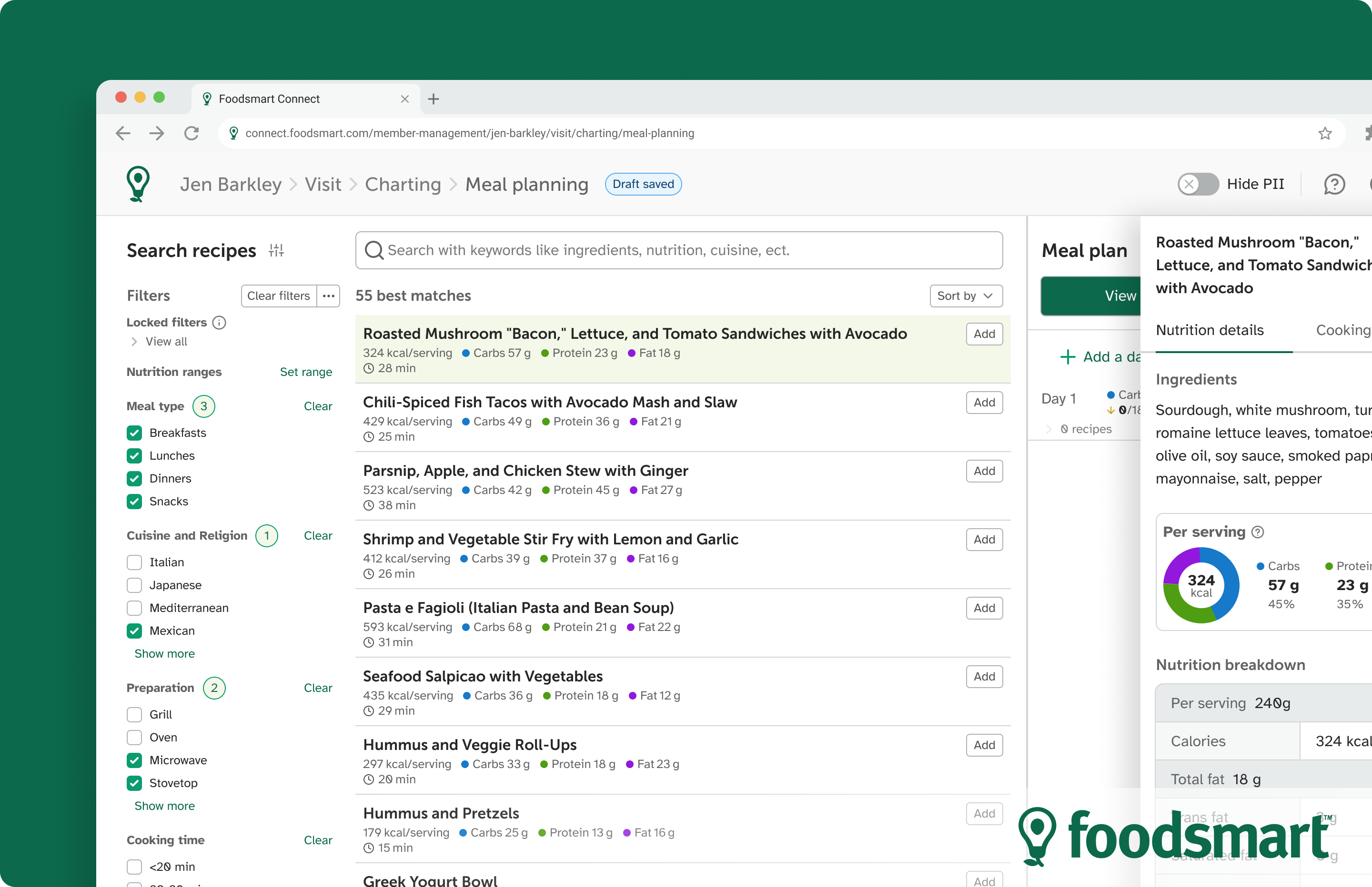
Task: Add Seafood Salpicao with Vegetables
Action: [984, 677]
